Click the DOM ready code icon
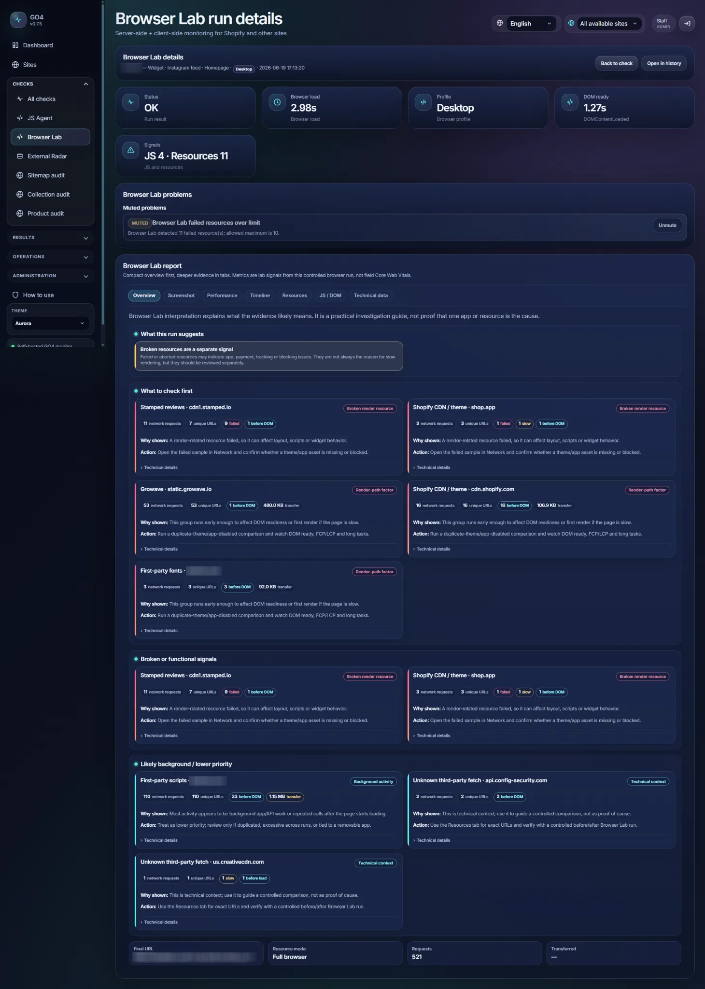The height and width of the screenshot is (989, 705). 570,102
